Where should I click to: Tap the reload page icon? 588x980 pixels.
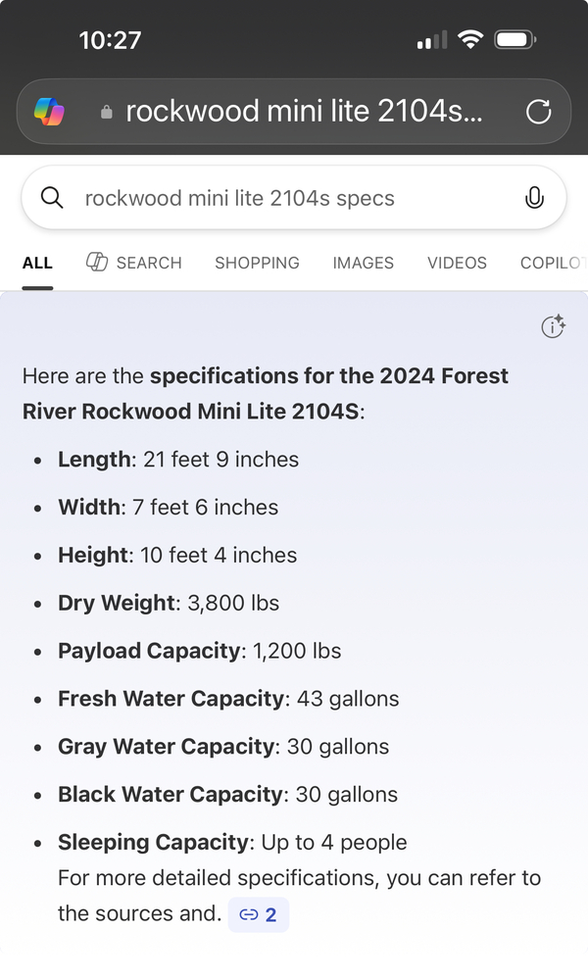(538, 112)
